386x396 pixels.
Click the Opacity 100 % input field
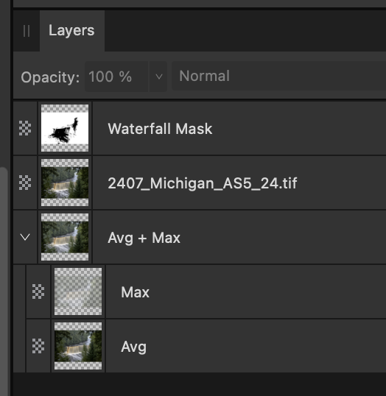pyautogui.click(x=116, y=77)
